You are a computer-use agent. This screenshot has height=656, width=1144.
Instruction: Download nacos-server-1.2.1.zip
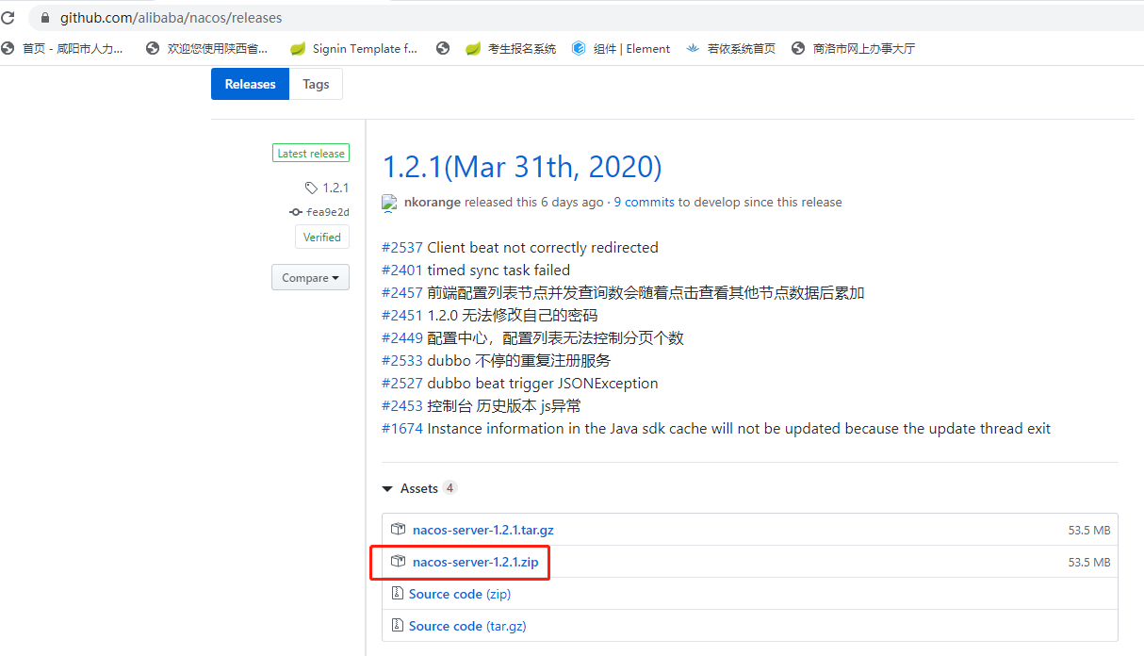(476, 563)
